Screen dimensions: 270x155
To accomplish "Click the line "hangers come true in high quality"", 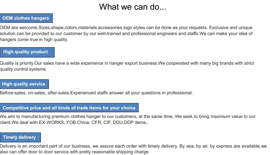I will (34, 40).
